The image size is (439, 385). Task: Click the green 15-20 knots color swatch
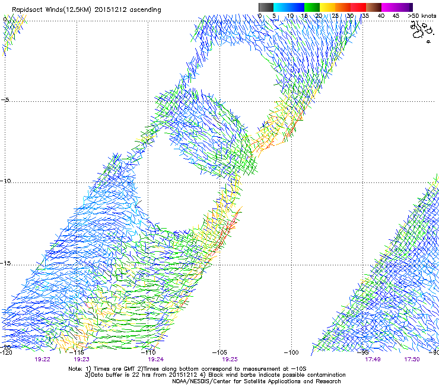click(312, 7)
